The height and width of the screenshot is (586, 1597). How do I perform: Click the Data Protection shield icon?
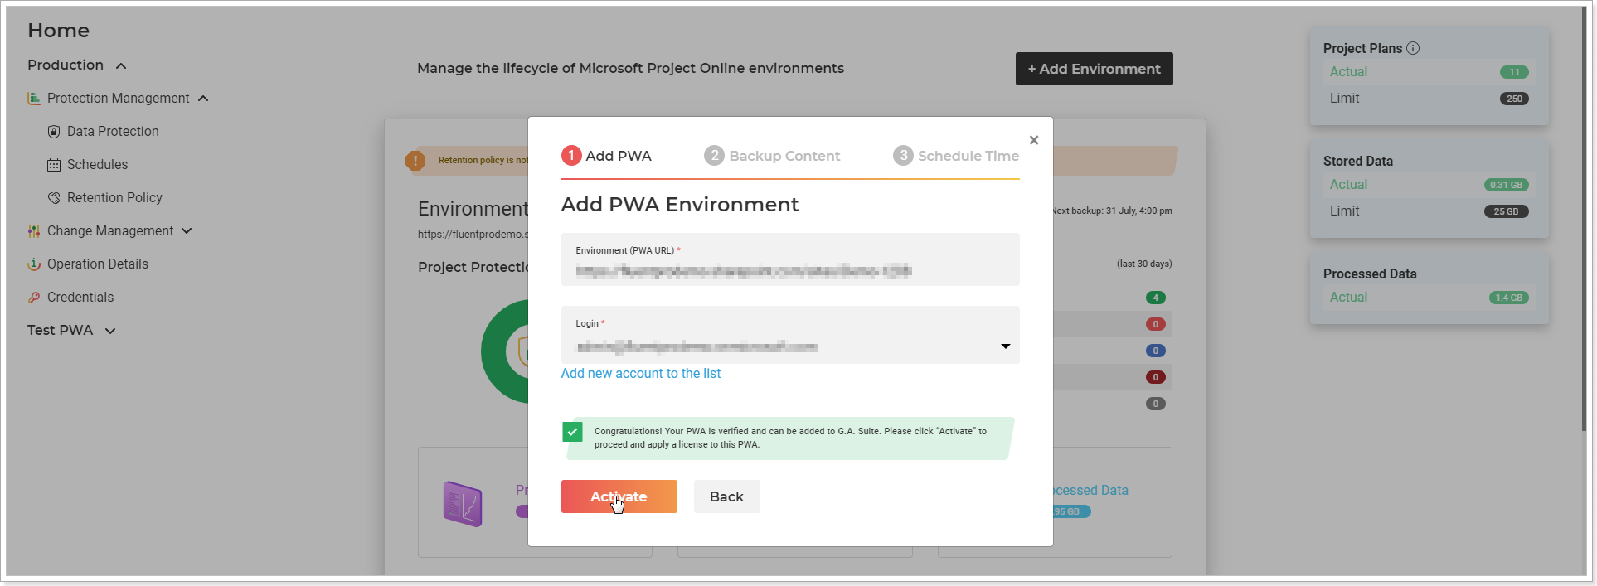point(54,132)
